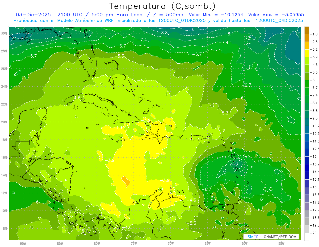319x247 pixels.
Task: Click the -14.4 label on the color scale
Action: click(315, 172)
